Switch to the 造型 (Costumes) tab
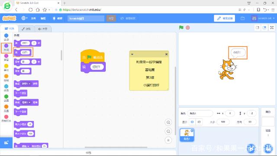 pyautogui.click(x=26, y=29)
